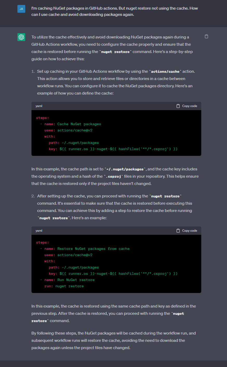
Task: Click 'with:' in the second code block
Action: coord(50,261)
